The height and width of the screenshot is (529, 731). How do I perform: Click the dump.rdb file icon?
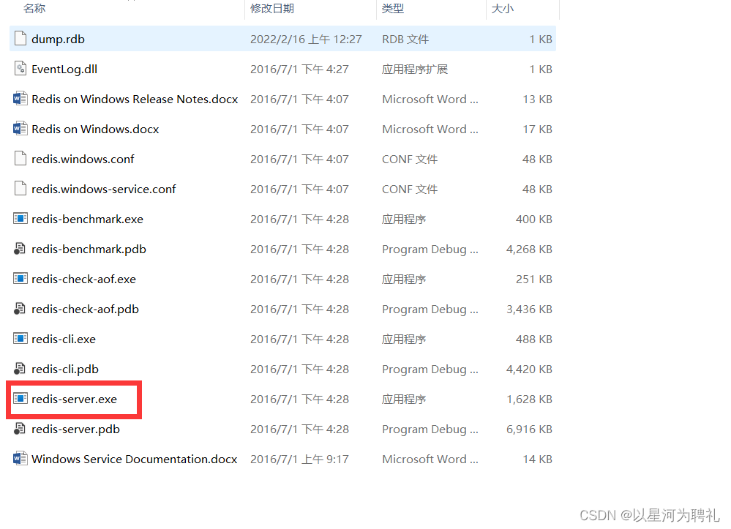tap(20, 39)
